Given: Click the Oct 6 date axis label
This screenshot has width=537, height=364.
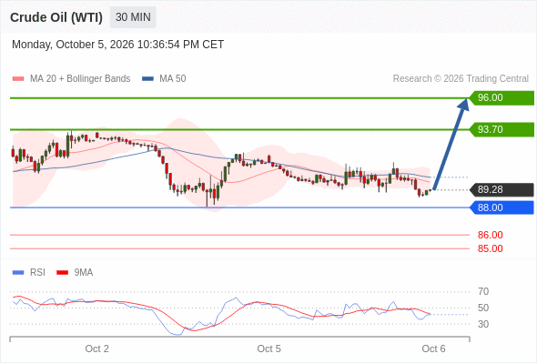Looking at the screenshot, I should [x=433, y=349].
